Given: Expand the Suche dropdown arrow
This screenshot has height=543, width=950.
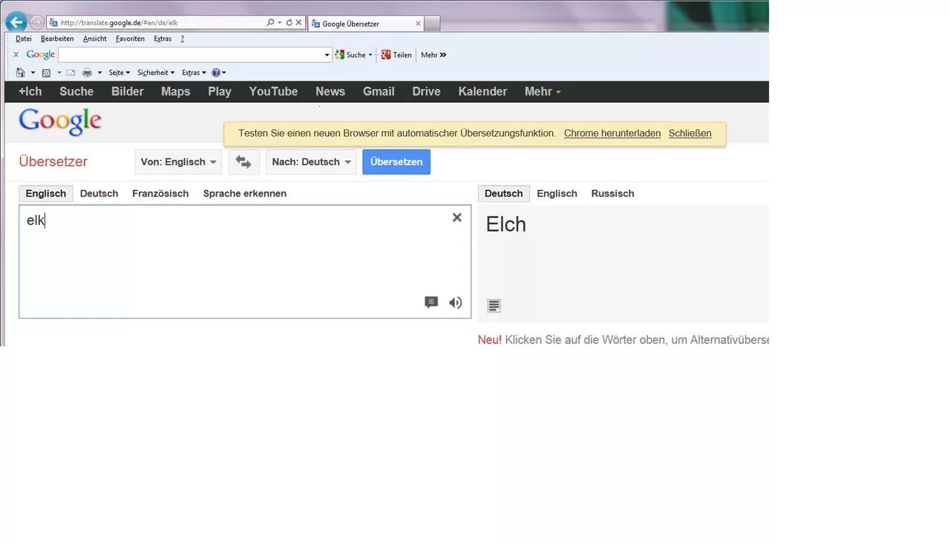Looking at the screenshot, I should coord(370,55).
